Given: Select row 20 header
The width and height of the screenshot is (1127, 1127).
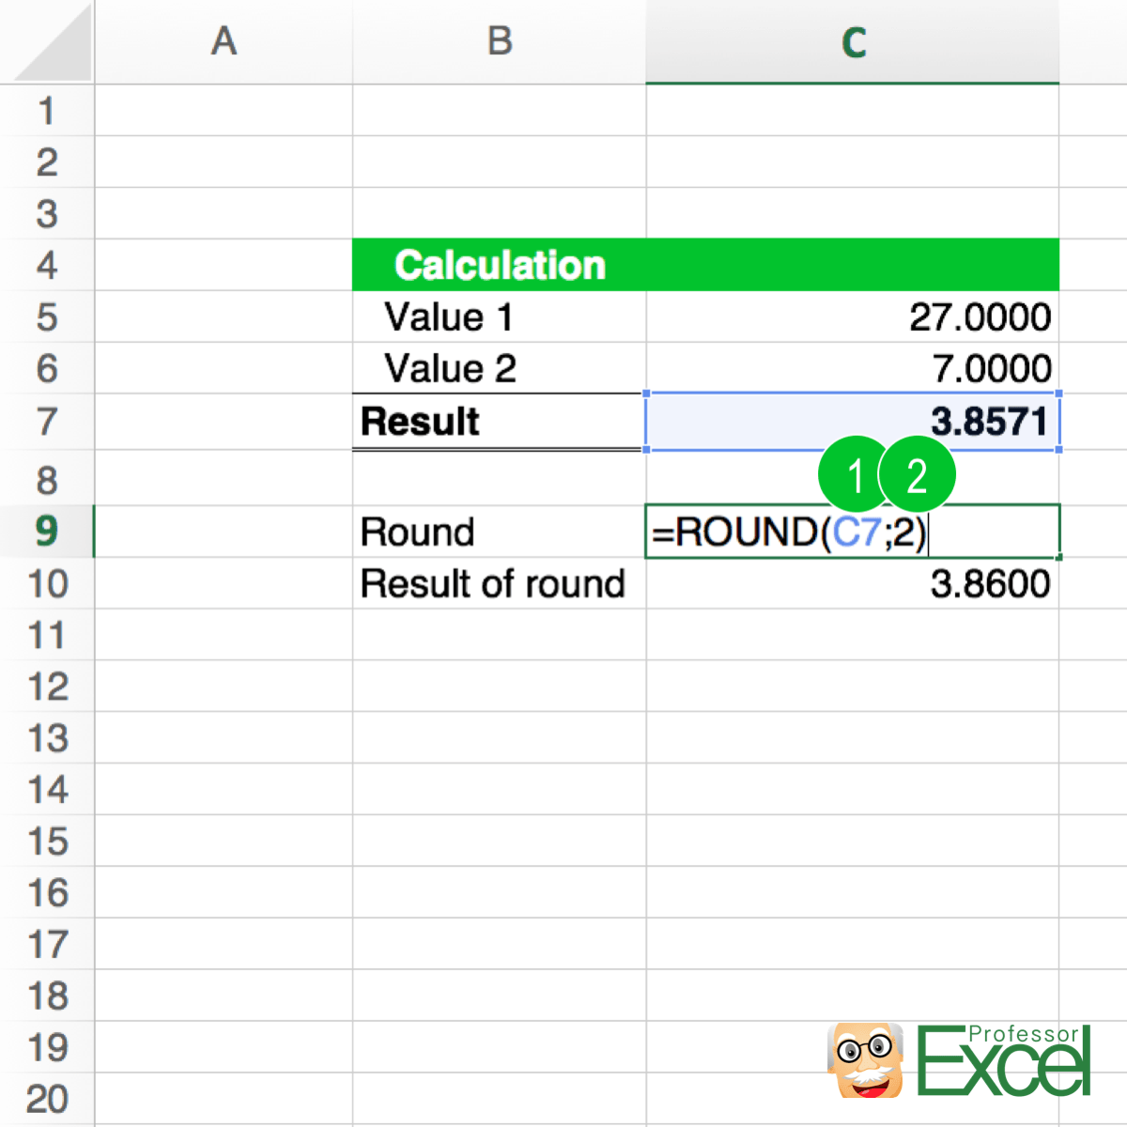Looking at the screenshot, I should (47, 1098).
